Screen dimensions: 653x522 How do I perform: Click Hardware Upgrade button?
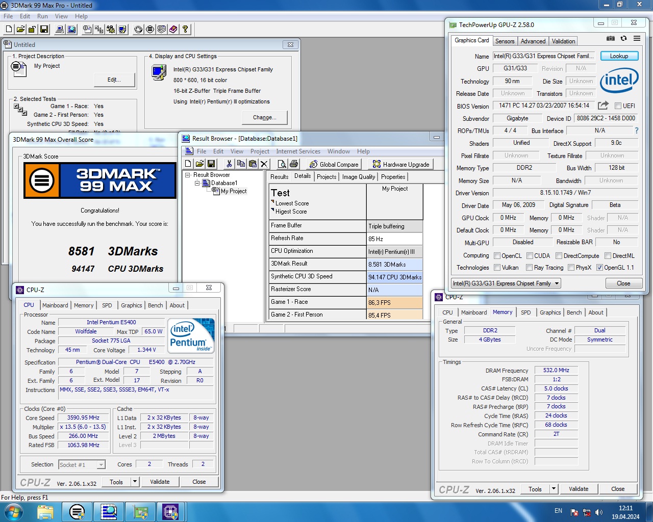coord(401,164)
